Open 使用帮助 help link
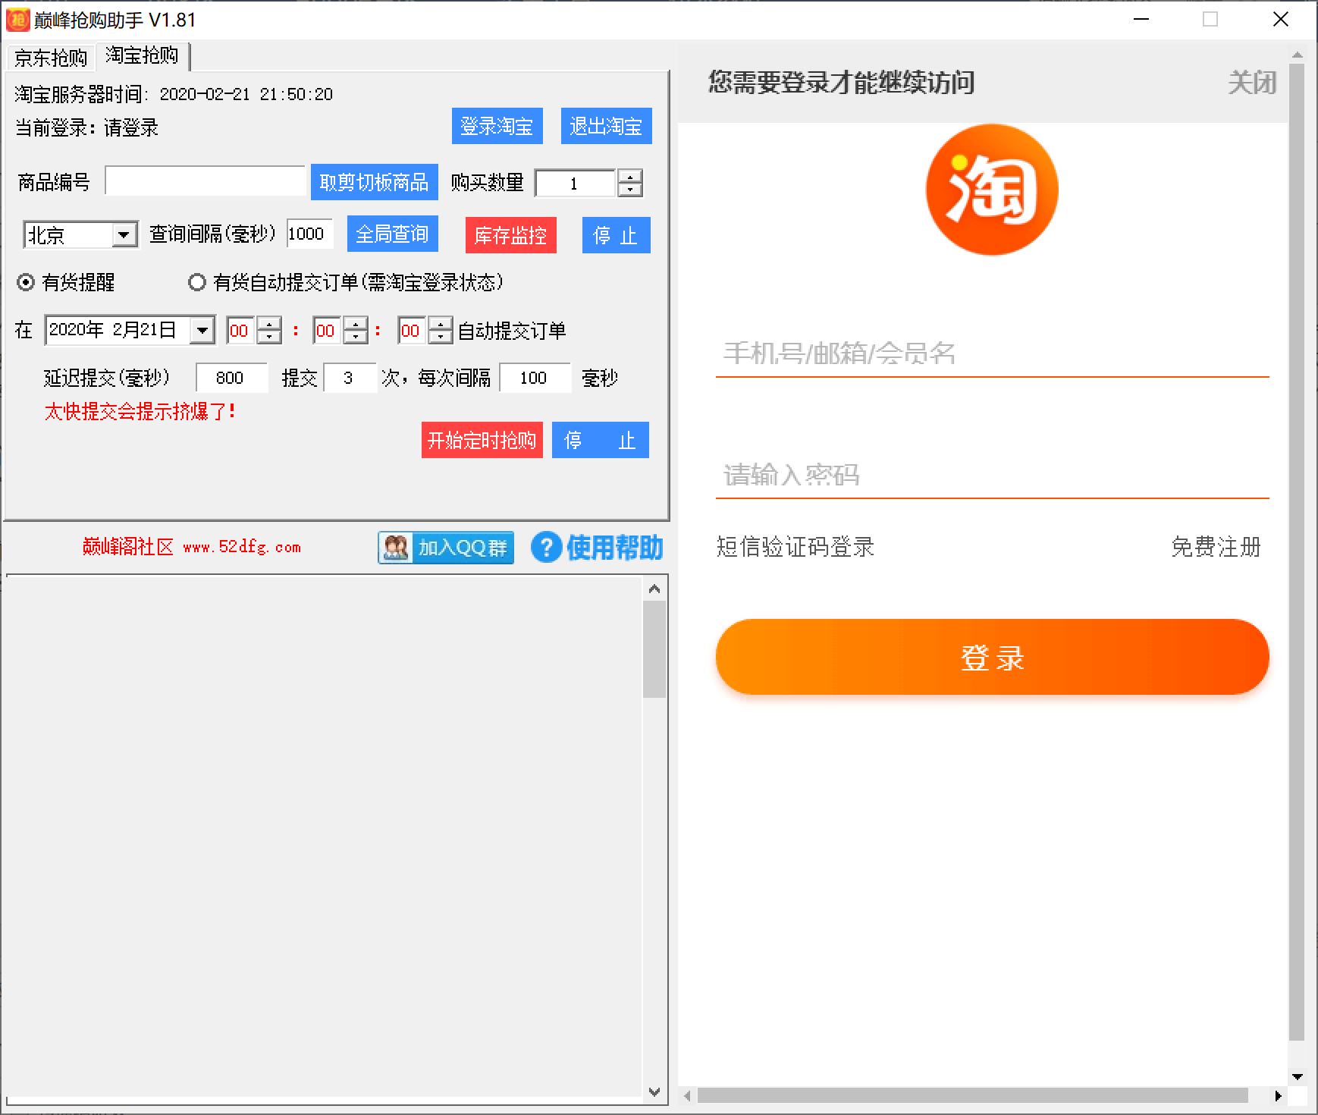The width and height of the screenshot is (1318, 1115). 597,548
